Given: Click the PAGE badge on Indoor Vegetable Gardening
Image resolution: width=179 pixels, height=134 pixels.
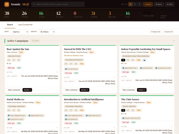Looking at the screenshot, I should [139, 60].
